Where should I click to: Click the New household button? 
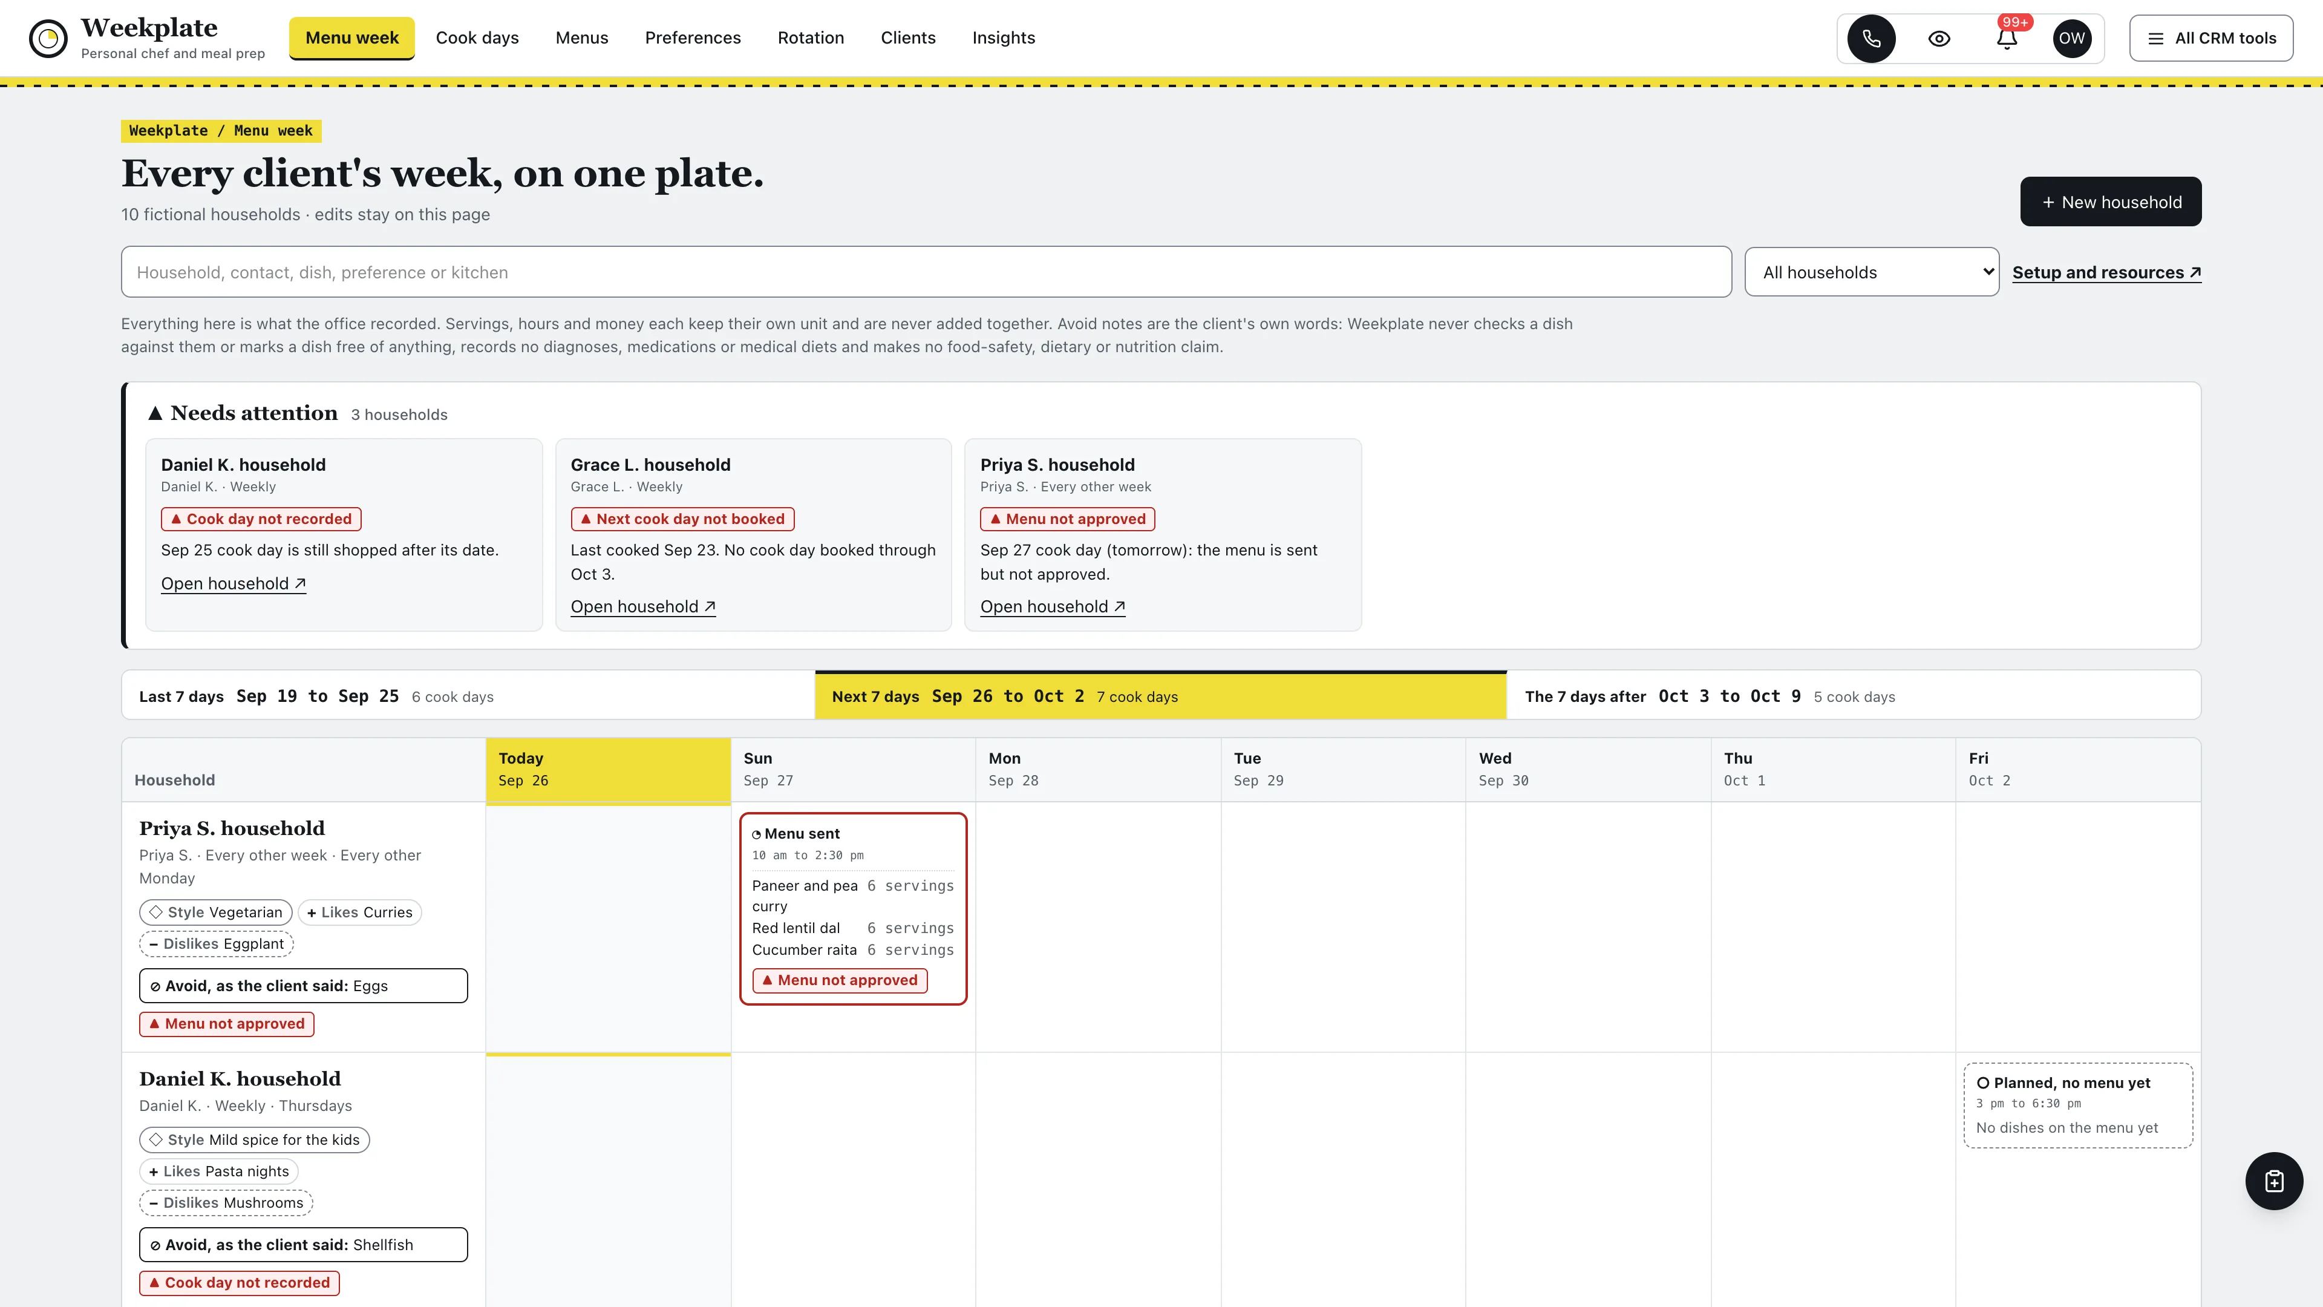pos(2110,202)
